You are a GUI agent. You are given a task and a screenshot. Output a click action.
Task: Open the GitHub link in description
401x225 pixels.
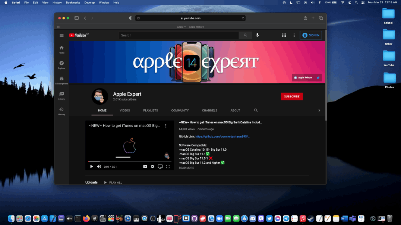click(222, 136)
